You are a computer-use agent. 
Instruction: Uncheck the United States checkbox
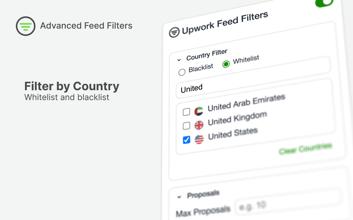[186, 140]
